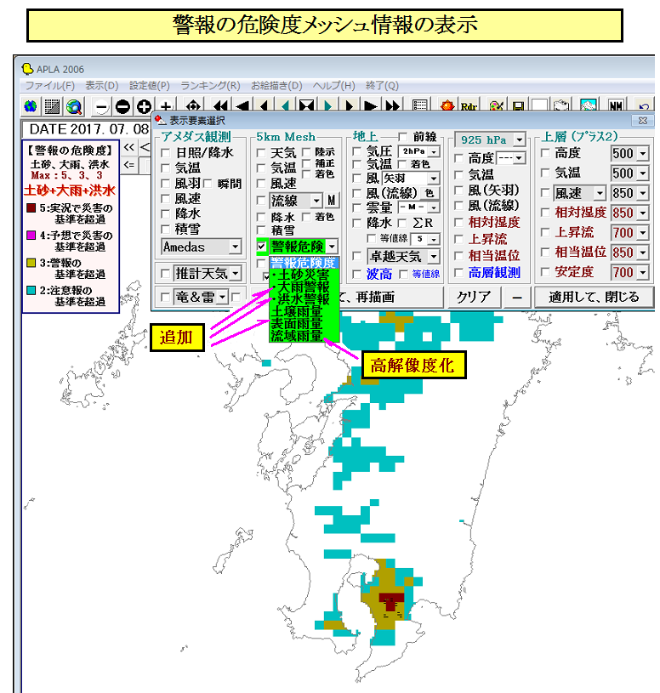Click the M button beside 流線
The height and width of the screenshot is (693, 660).
coord(332,201)
